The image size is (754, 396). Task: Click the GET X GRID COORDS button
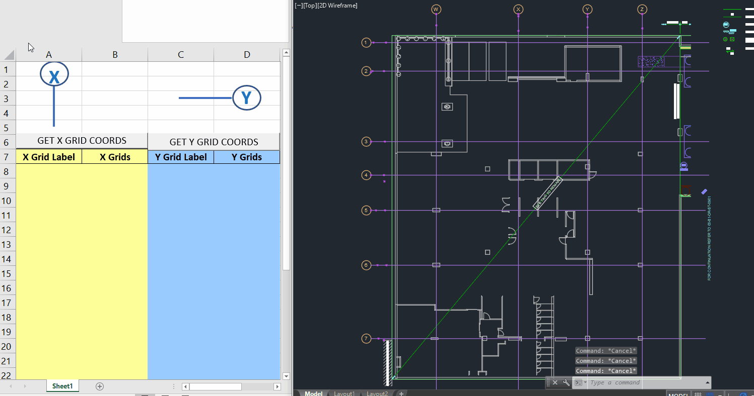82,141
